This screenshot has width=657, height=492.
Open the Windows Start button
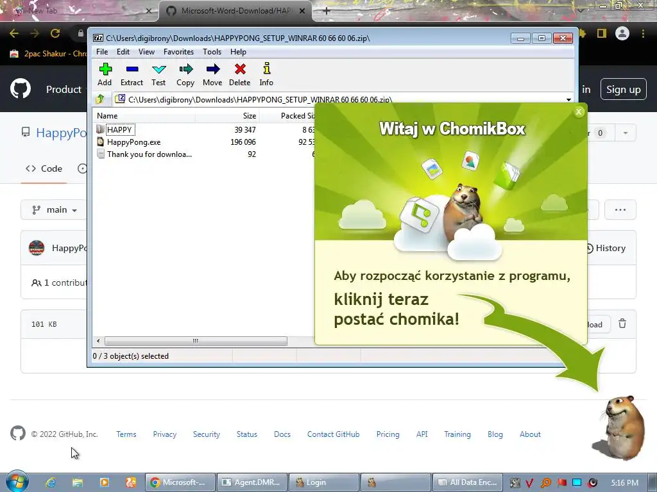pyautogui.click(x=17, y=482)
